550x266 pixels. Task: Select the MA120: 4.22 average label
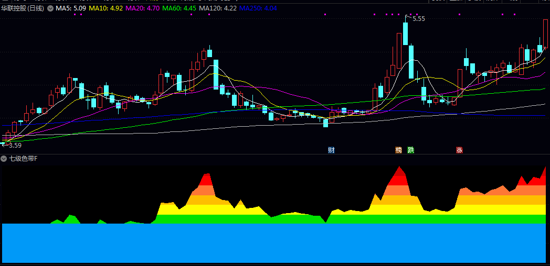(x=217, y=8)
